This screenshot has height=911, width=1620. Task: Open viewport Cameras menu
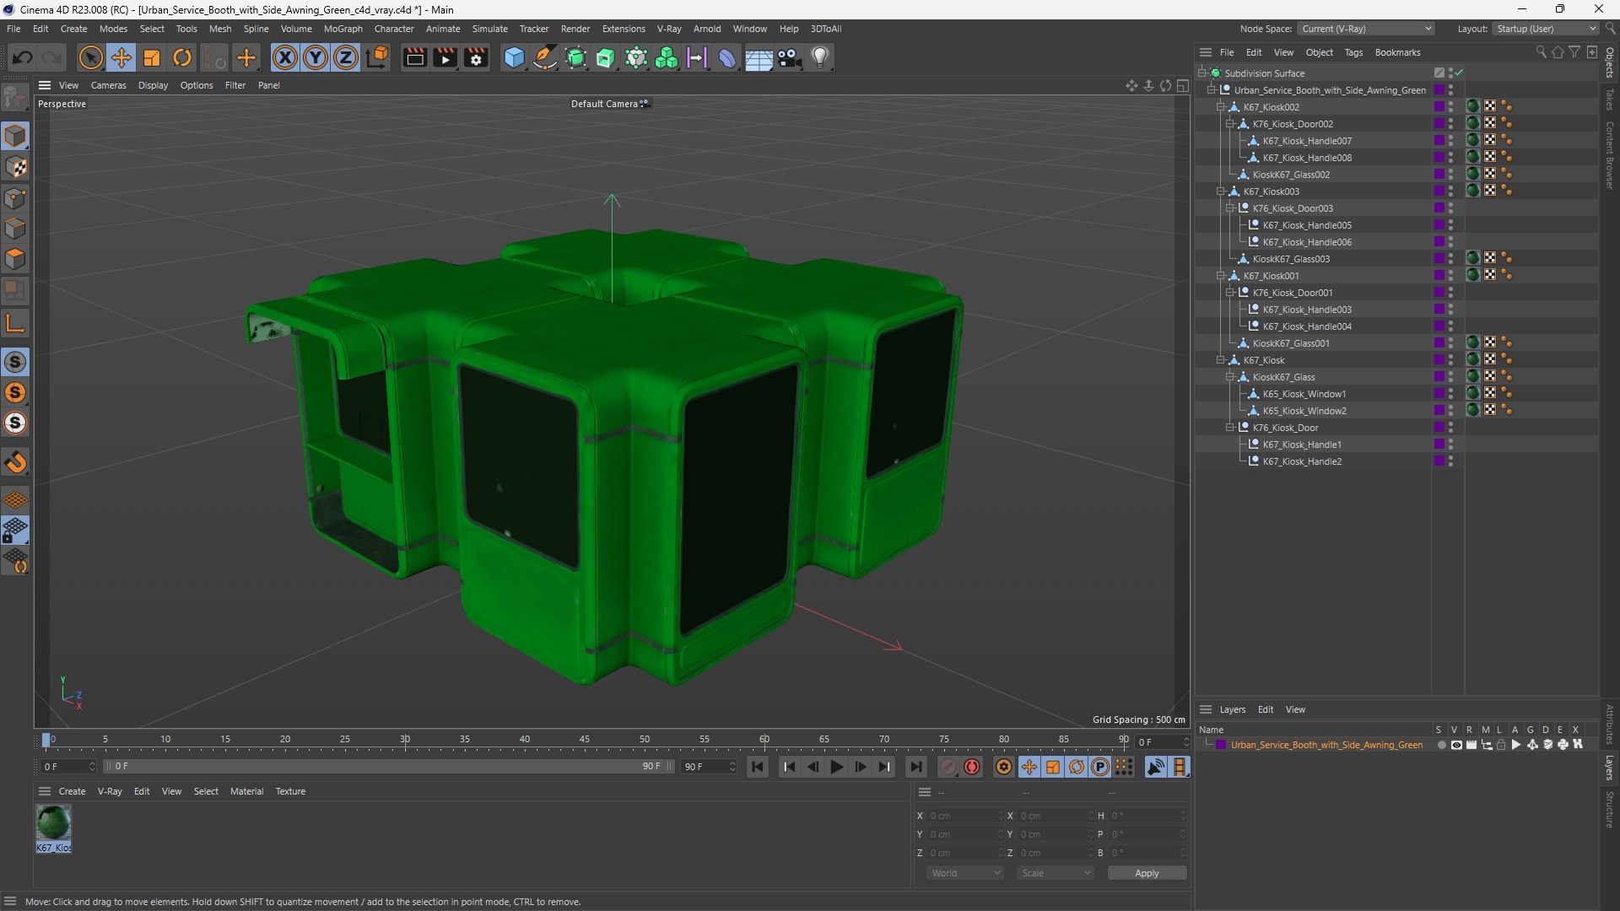[x=108, y=85]
